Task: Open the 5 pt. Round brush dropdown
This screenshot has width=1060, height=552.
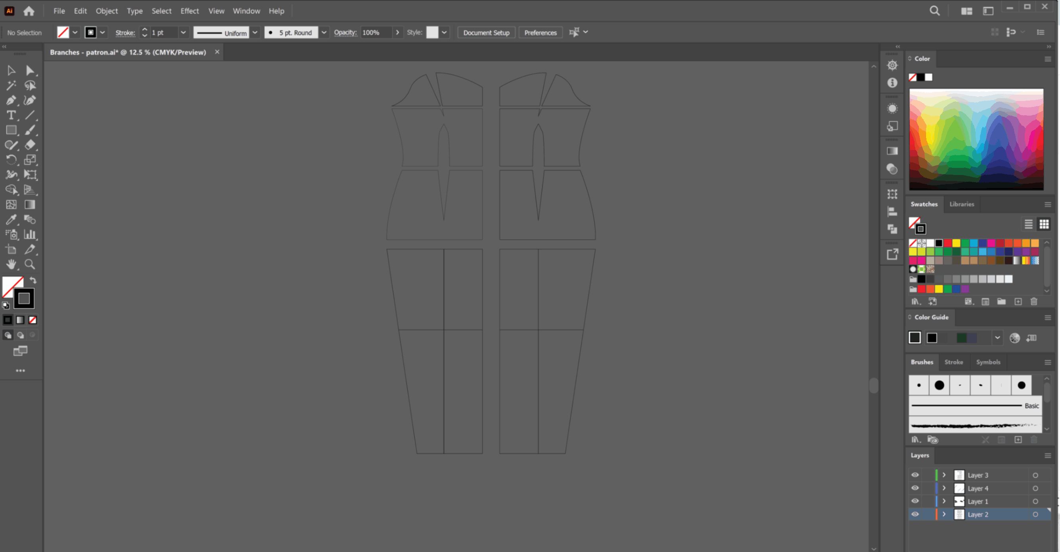Action: (x=324, y=32)
